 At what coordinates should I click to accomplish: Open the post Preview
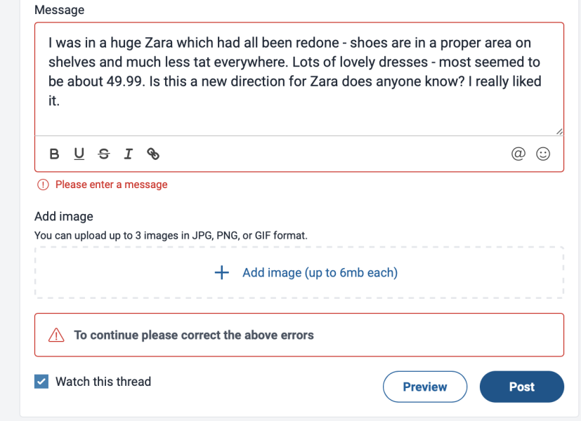424,387
